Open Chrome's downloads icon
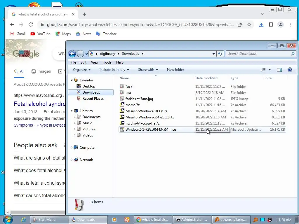The height and width of the screenshot is (224, 299). click(261, 24)
